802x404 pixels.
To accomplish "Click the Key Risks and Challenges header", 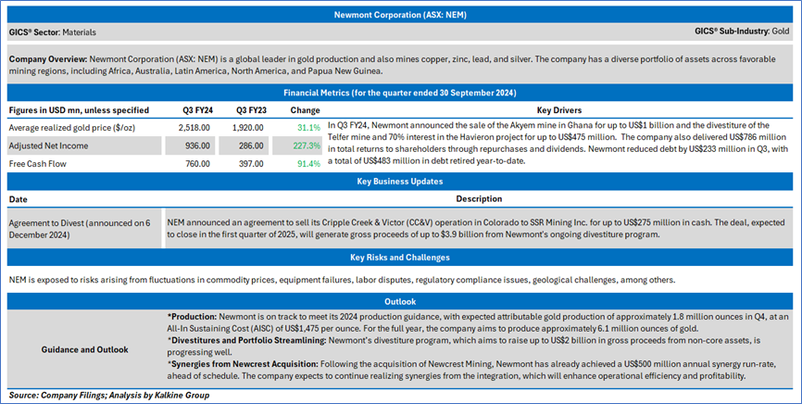I will click(x=400, y=257).
